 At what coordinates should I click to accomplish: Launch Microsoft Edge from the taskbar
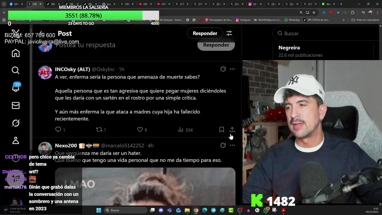[x=205, y=210]
